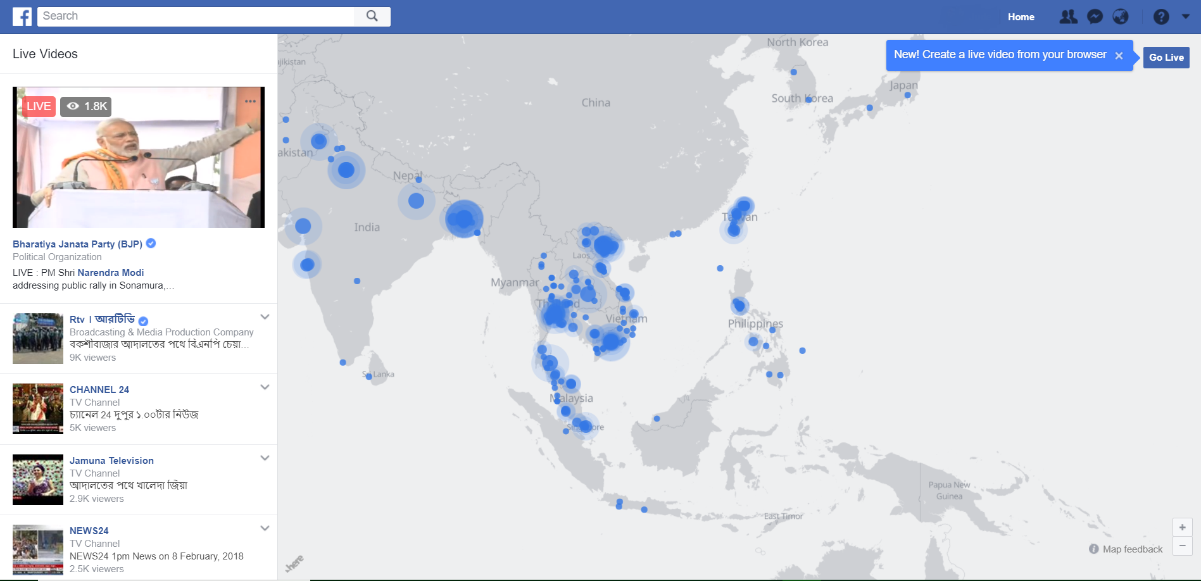Open the NEWS24 video thumbnail
Image resolution: width=1201 pixels, height=581 pixels.
(x=38, y=549)
